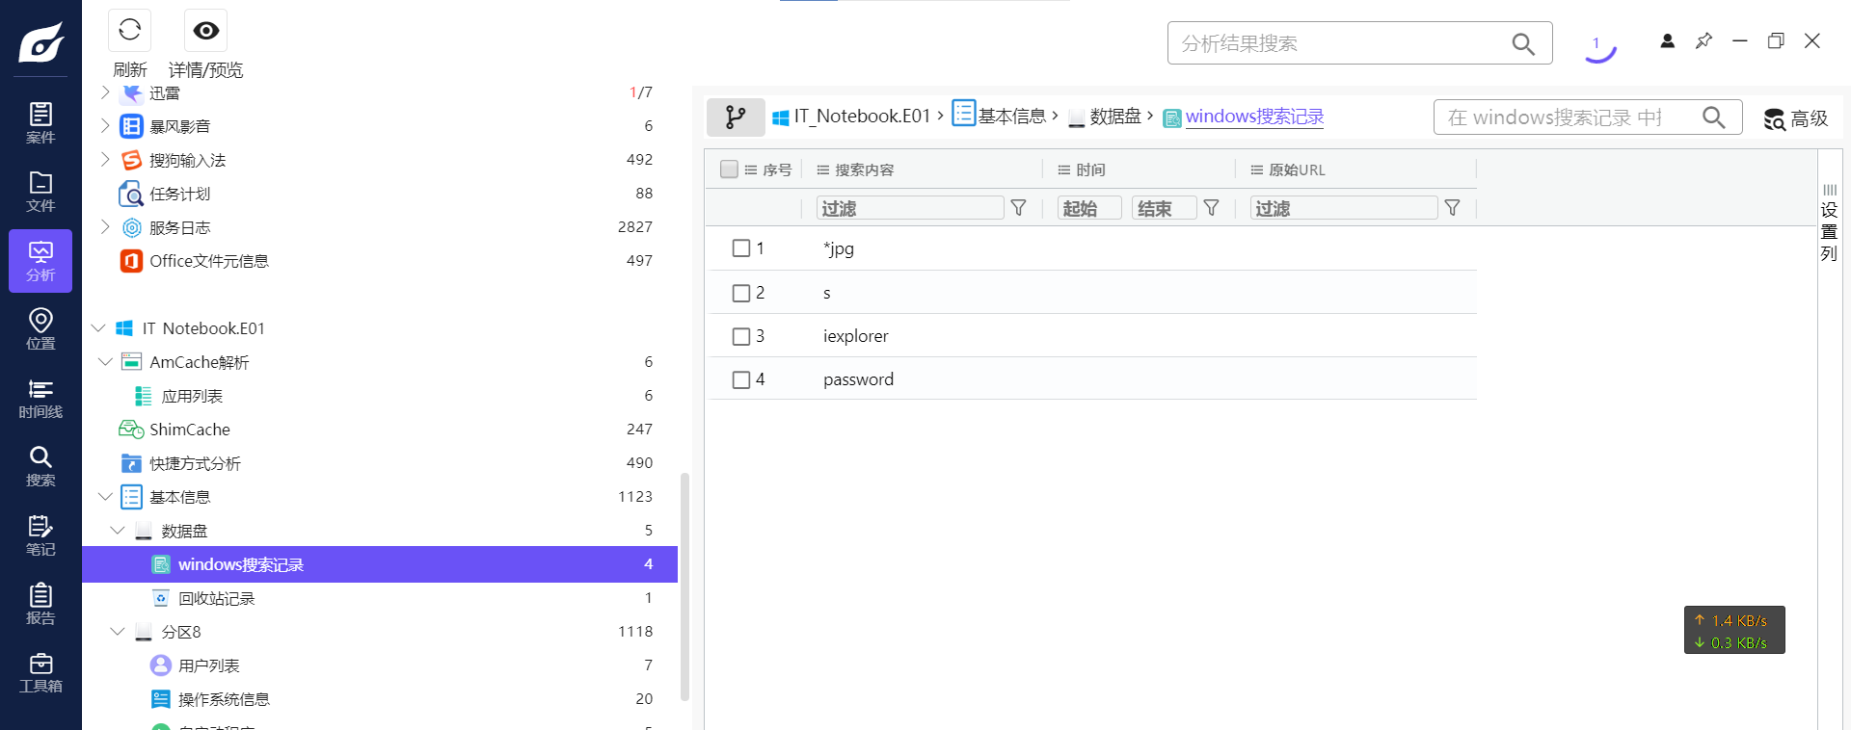This screenshot has width=1851, height=730.
Task: Select 快捷方式分析 in the tree
Action: tap(195, 463)
